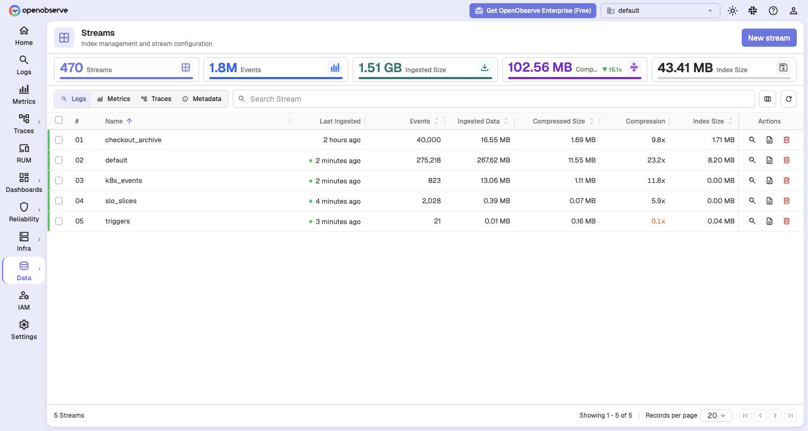
Task: Open the default organization dropdown
Action: click(661, 11)
